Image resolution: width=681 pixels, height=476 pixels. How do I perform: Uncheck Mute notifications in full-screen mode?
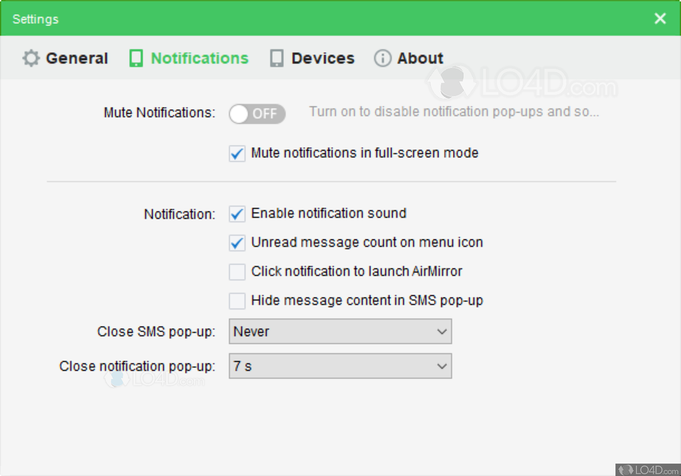pyautogui.click(x=237, y=154)
